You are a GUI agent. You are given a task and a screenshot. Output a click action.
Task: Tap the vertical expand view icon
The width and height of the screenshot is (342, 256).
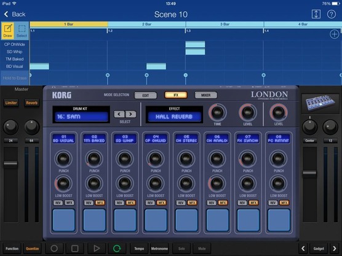(316, 14)
